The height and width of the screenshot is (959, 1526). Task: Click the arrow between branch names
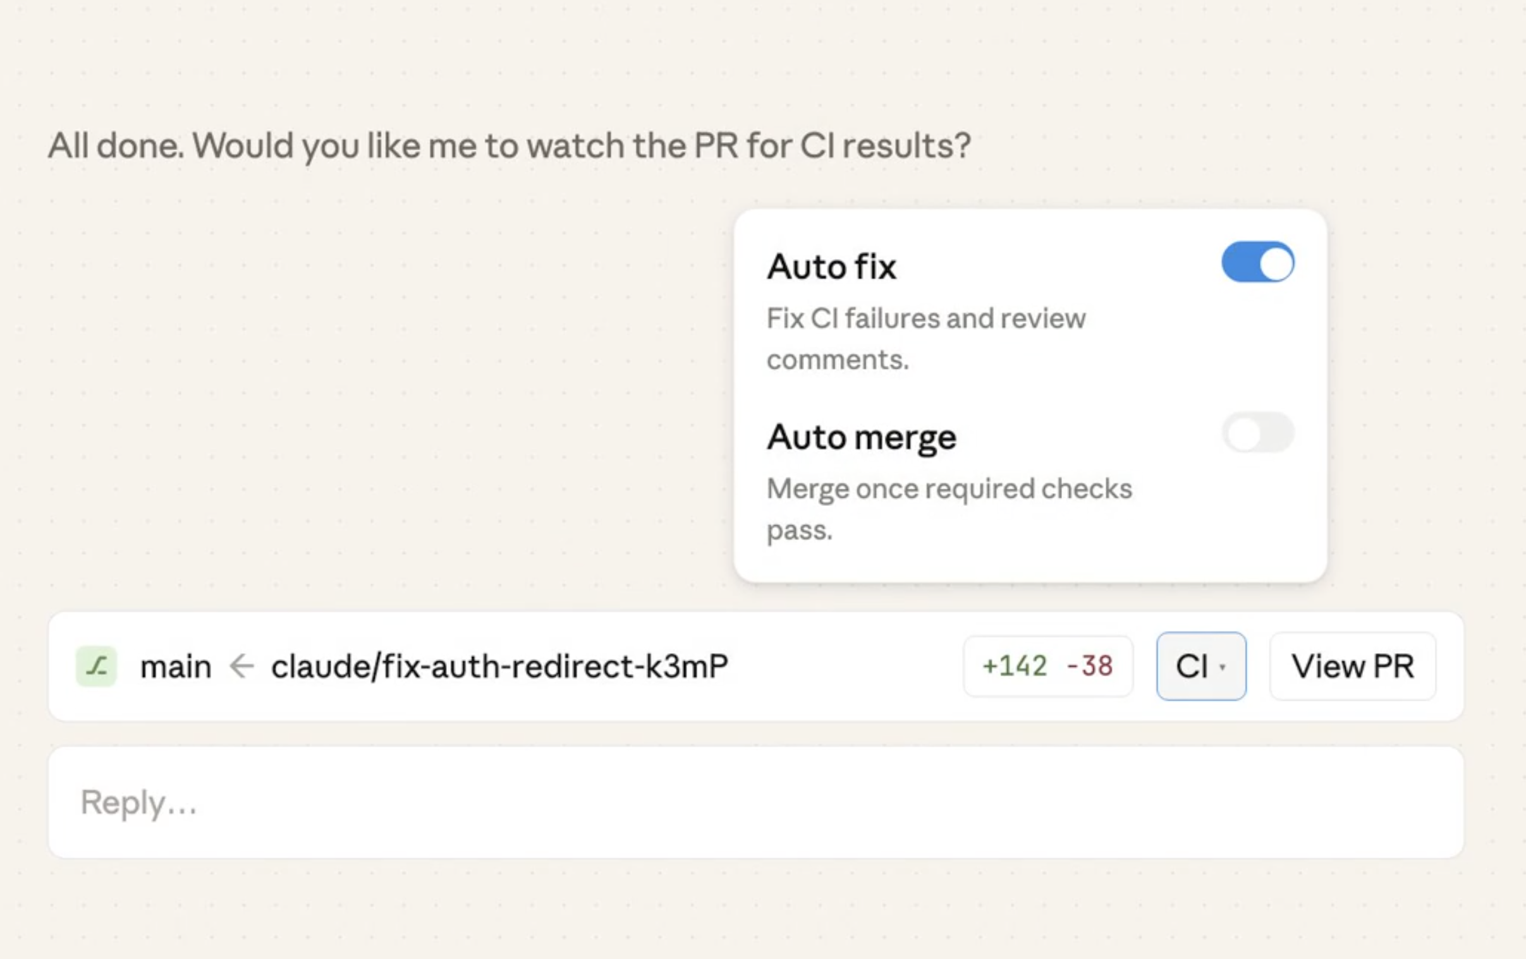click(241, 666)
